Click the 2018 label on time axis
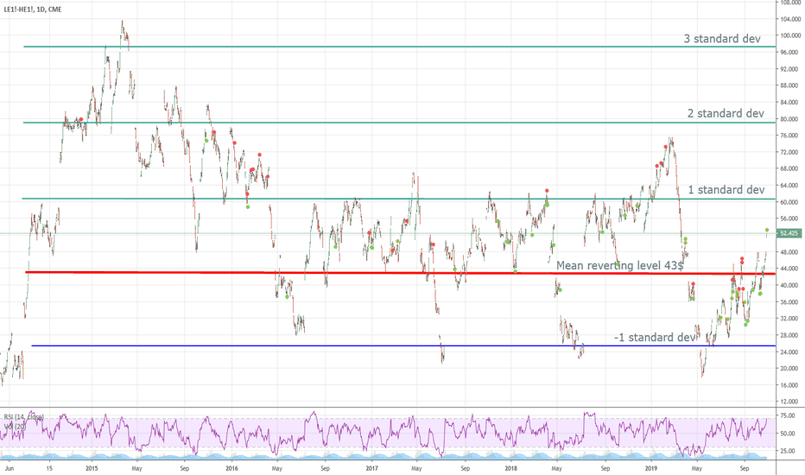The image size is (805, 475). (x=510, y=468)
